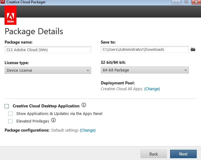Close the Creative Cloud Packager window
This screenshot has height=160, width=201.
point(195,2)
